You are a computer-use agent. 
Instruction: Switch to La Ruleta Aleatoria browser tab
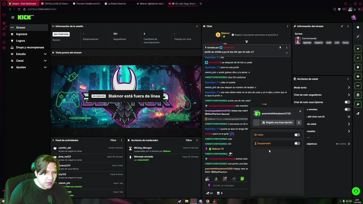pyautogui.click(x=117, y=4)
